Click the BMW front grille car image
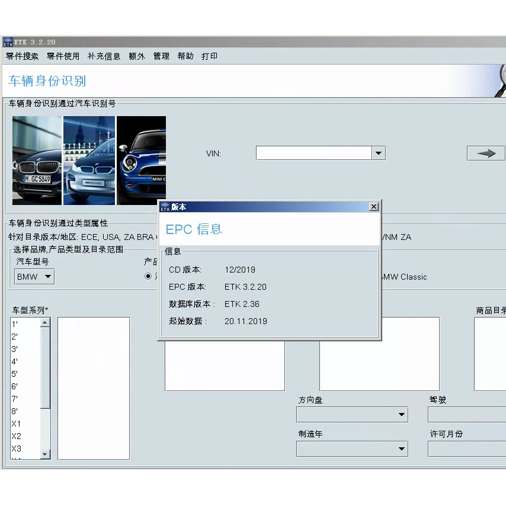Viewport: 506px width, 506px height. click(37, 161)
